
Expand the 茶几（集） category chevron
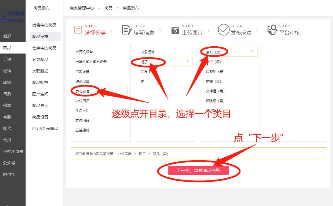click(x=253, y=51)
